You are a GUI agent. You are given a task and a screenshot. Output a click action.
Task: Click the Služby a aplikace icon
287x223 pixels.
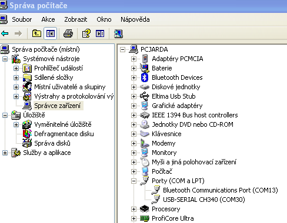(16, 153)
